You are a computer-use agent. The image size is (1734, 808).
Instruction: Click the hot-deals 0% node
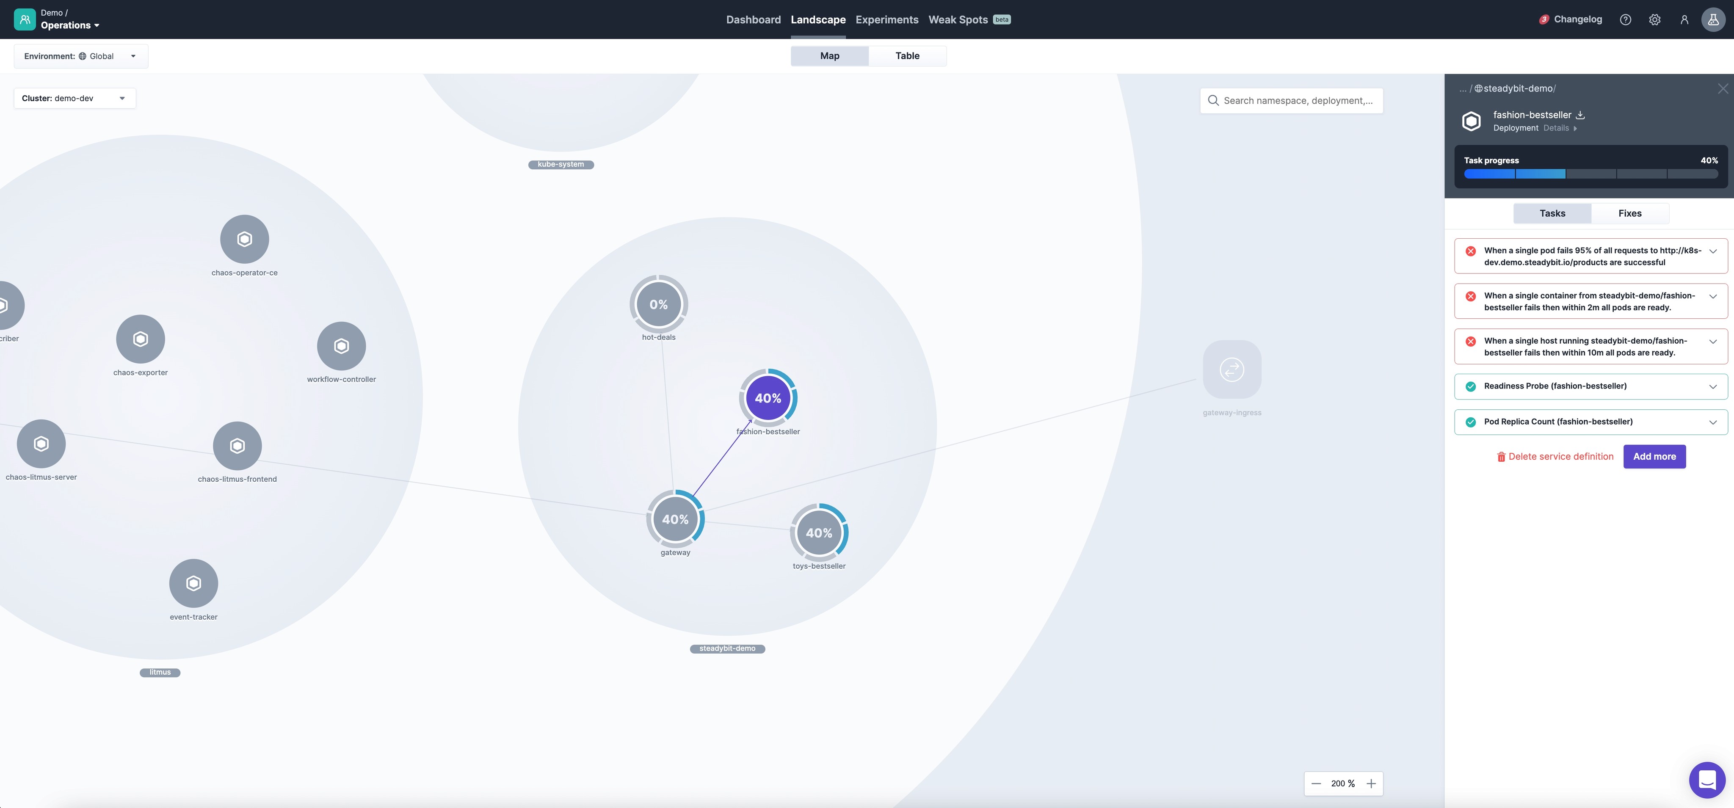(x=658, y=304)
